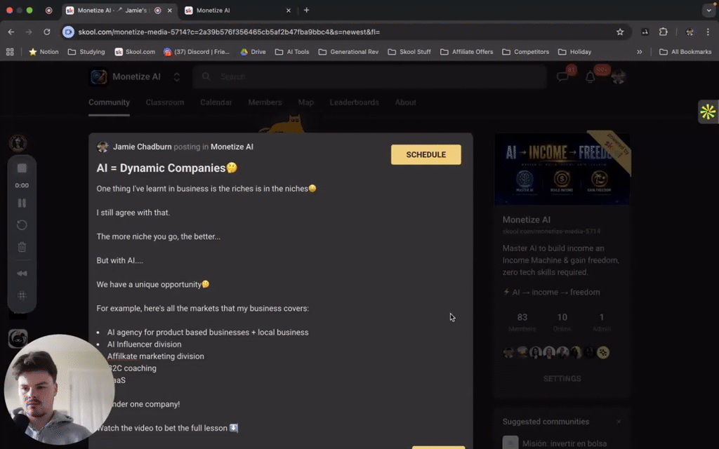Delete the recording with the trash icon

pyautogui.click(x=22, y=248)
